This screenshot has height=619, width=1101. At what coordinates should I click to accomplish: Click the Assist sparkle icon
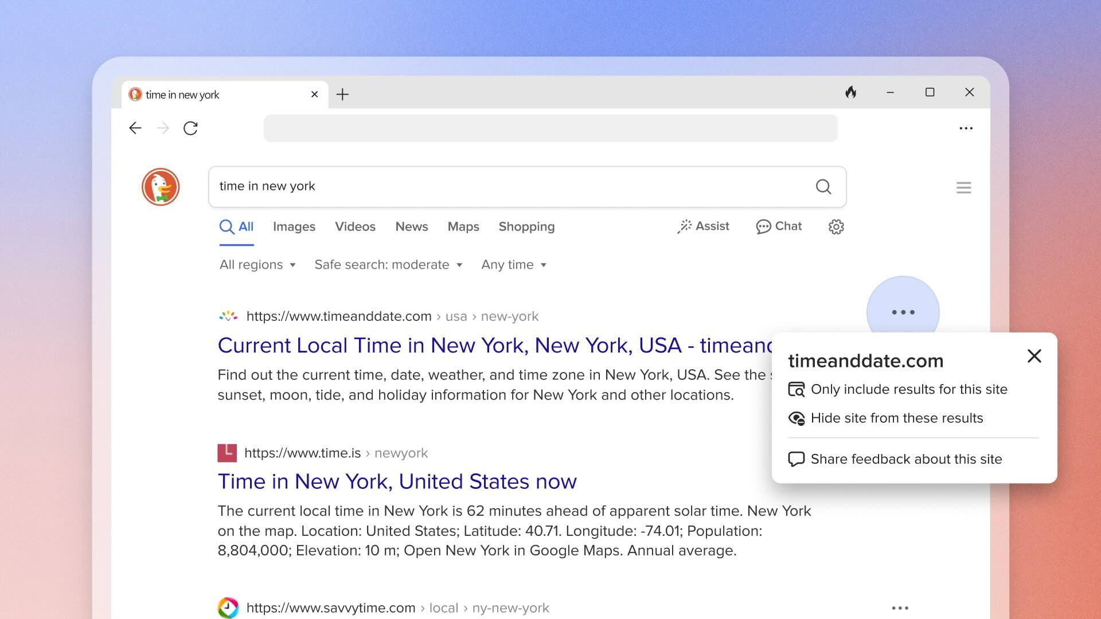pyautogui.click(x=684, y=226)
